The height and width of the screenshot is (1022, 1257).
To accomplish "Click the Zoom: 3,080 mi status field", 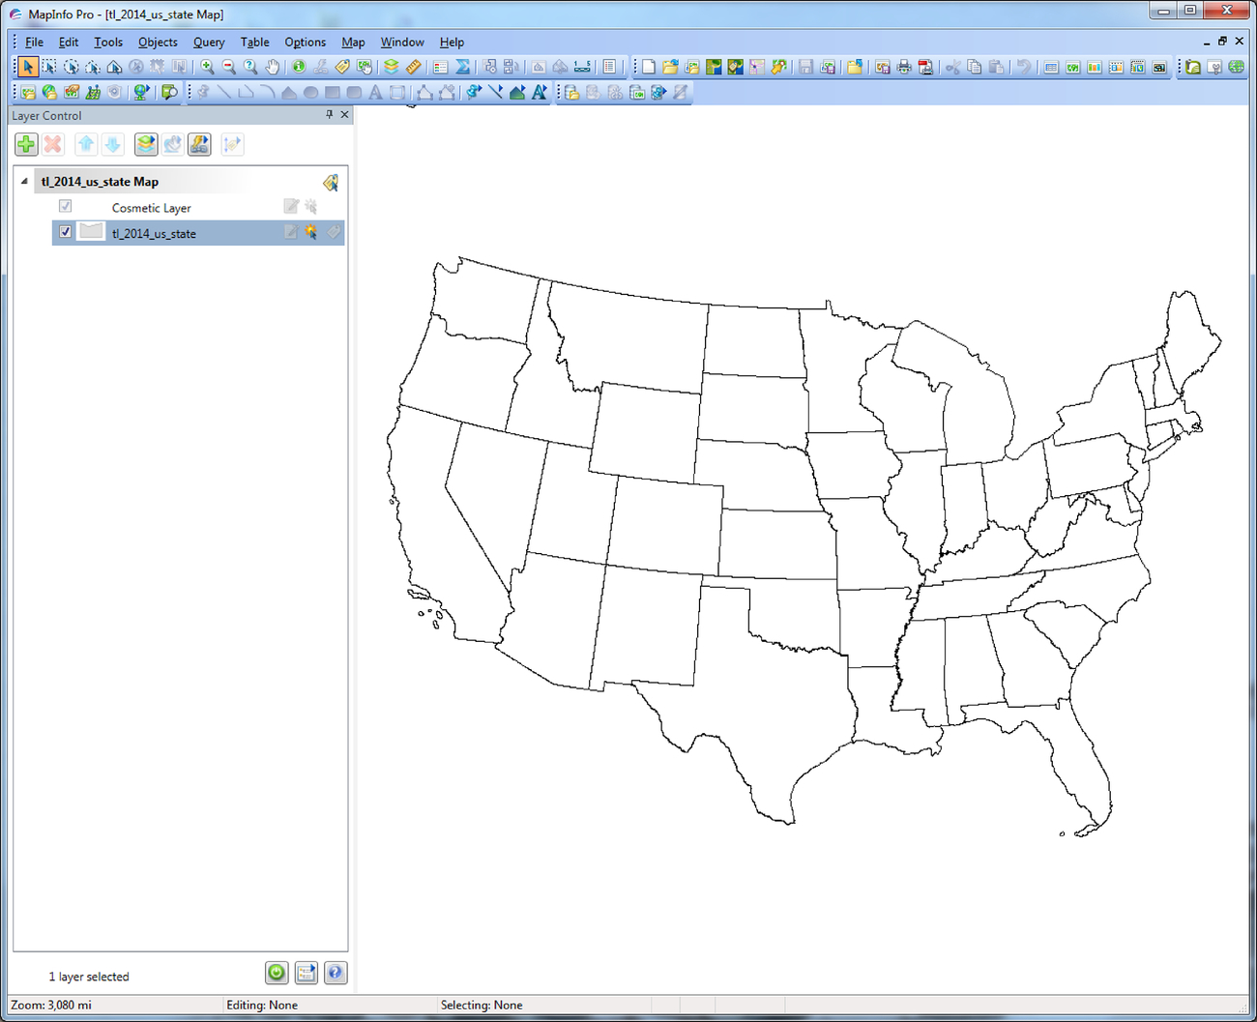I will pyautogui.click(x=115, y=1005).
